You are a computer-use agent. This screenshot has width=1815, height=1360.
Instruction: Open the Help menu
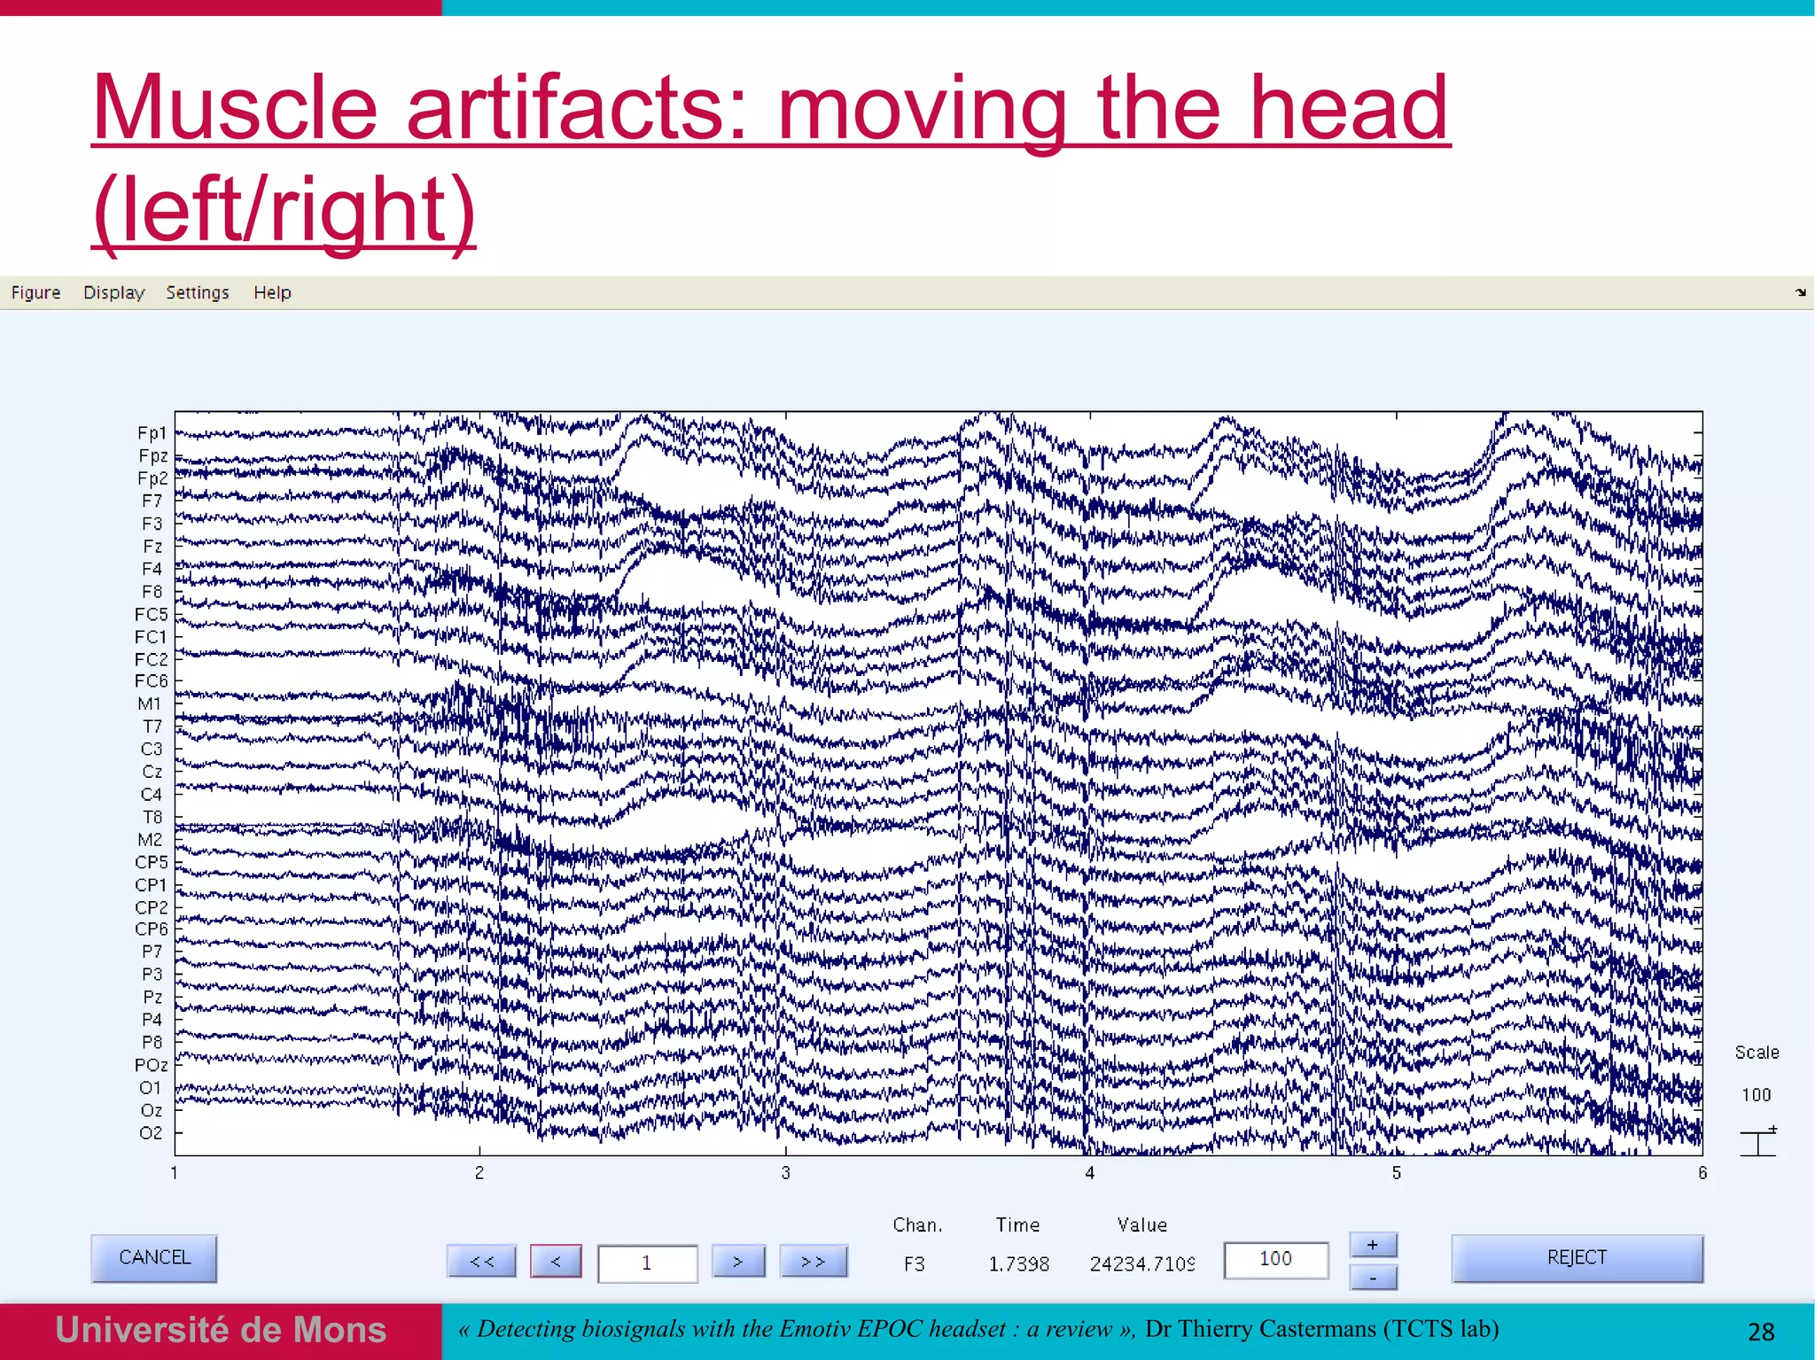[x=272, y=292]
